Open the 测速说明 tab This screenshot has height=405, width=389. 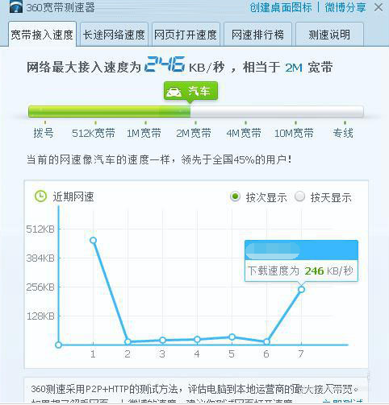click(x=329, y=35)
